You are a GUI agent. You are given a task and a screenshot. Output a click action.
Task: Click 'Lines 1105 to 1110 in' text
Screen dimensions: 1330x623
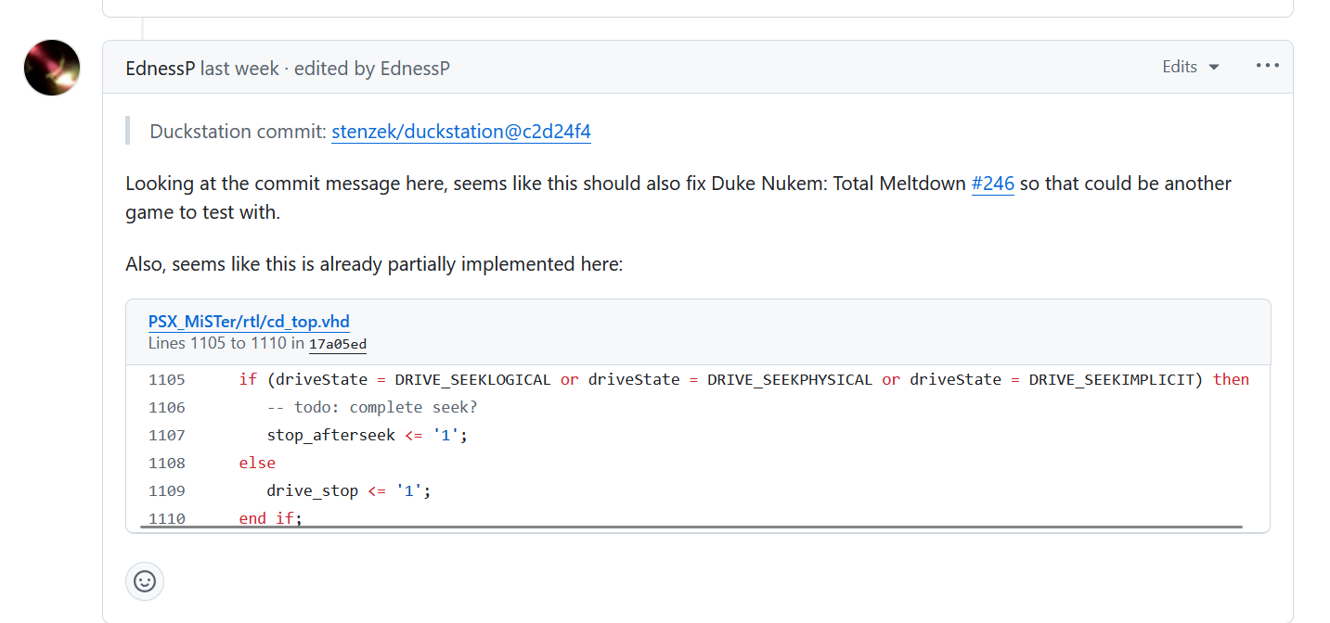tap(226, 344)
